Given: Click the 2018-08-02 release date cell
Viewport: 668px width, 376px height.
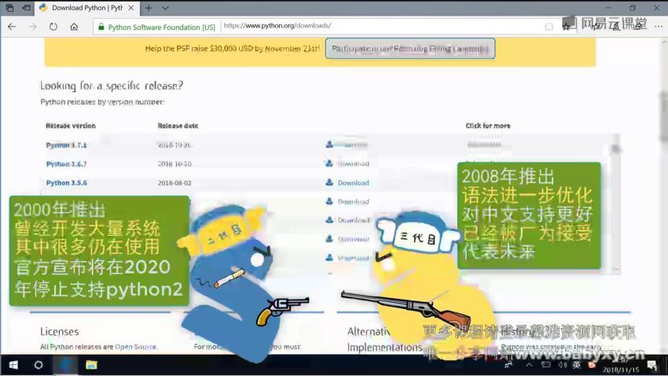Looking at the screenshot, I should (174, 182).
